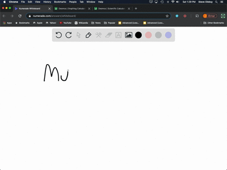Image resolution: width=227 pixels, height=170 pixels.
Task: Open the Bookmarks star bookmark
Action: [x=22, y=23]
